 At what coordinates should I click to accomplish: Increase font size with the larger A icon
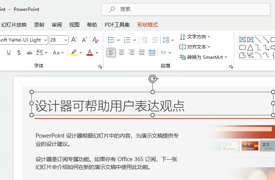click(74, 40)
